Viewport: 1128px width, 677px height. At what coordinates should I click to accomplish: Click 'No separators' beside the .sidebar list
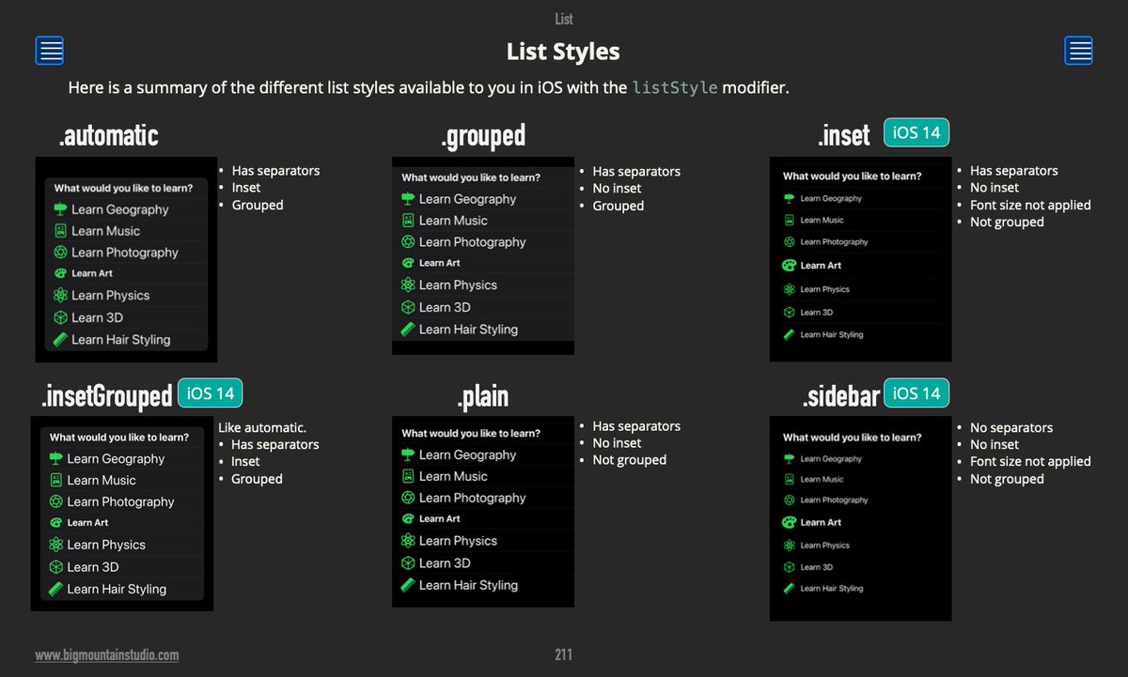1011,427
